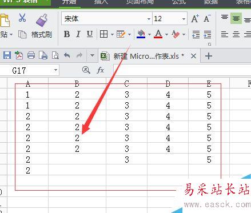The height and width of the screenshot is (213, 251).
Task: Open the font name dropdown
Action: click(x=149, y=19)
